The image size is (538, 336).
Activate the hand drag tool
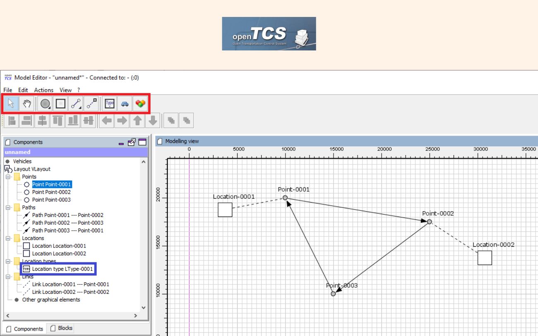27,104
